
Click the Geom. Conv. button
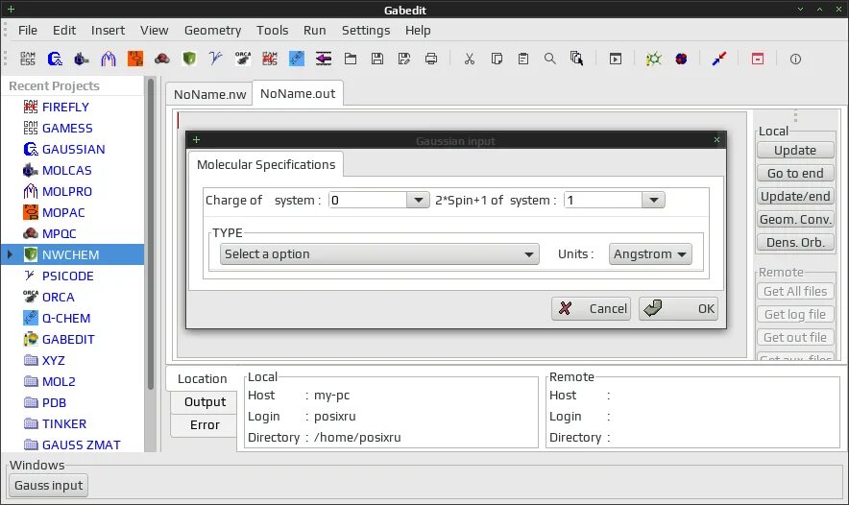click(795, 219)
